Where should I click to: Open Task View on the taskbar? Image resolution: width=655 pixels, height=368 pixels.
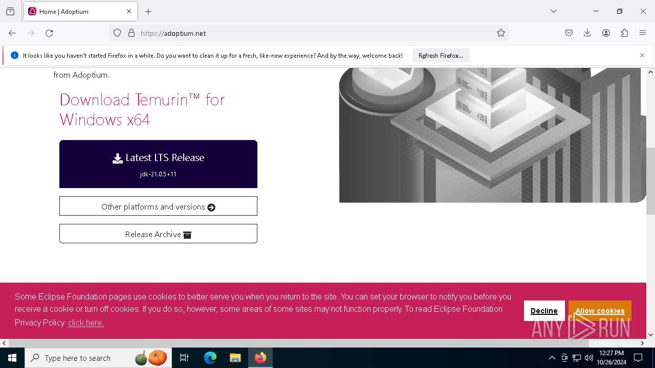(184, 358)
